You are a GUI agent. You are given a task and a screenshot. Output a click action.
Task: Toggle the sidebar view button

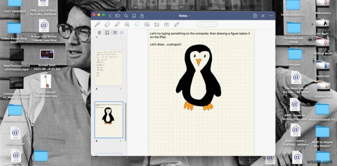pos(118,16)
